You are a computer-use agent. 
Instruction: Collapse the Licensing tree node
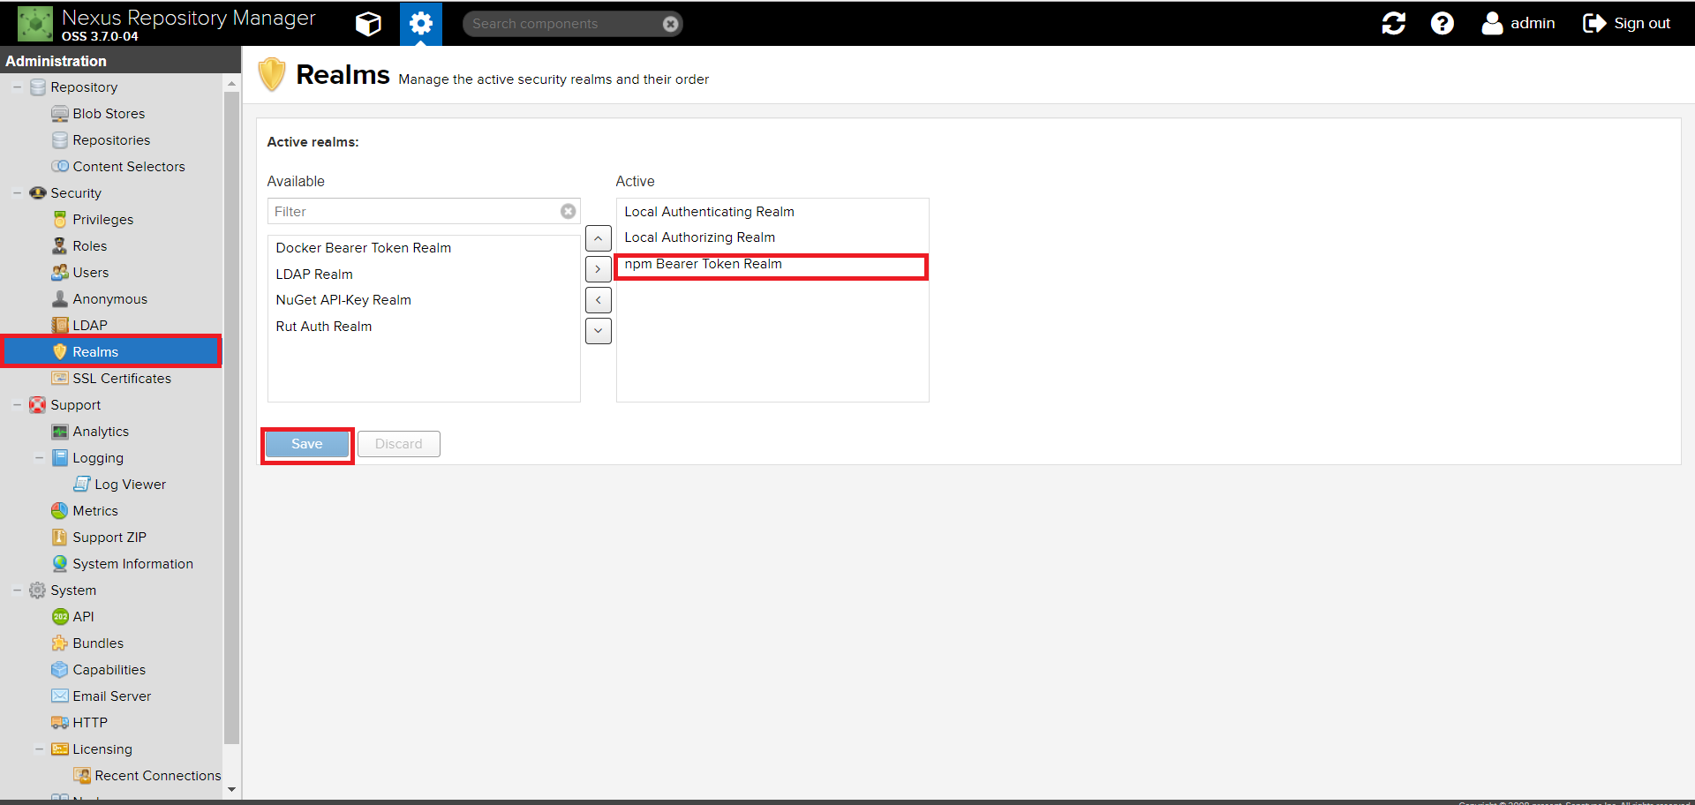39,749
